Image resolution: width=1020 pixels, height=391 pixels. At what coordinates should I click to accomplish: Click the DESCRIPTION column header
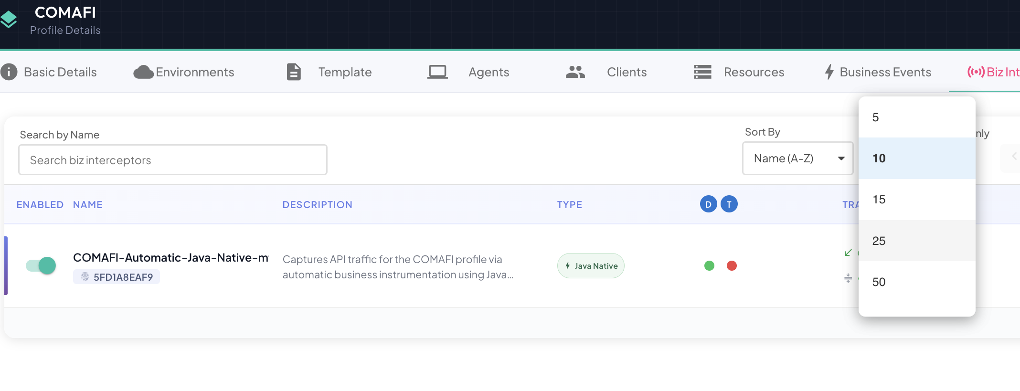coord(318,205)
